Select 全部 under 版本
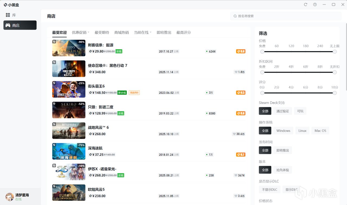Screen dimensions: 347x205 265,170
